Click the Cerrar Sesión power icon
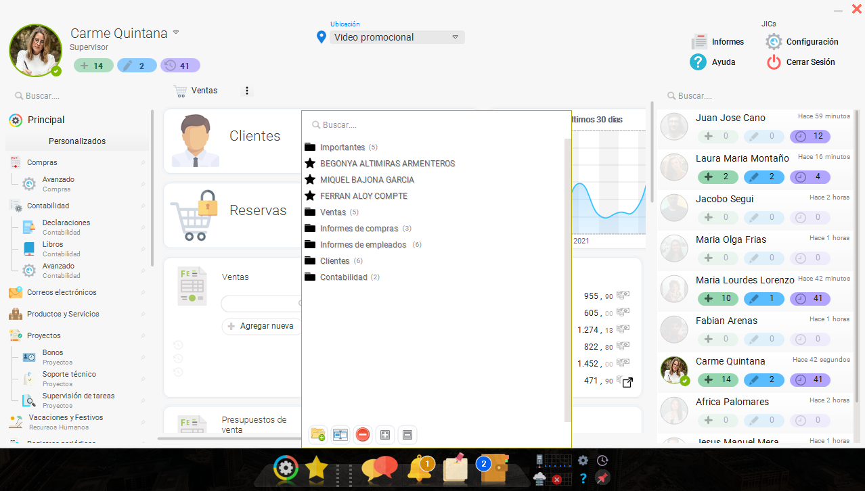The height and width of the screenshot is (491, 865). (x=774, y=62)
